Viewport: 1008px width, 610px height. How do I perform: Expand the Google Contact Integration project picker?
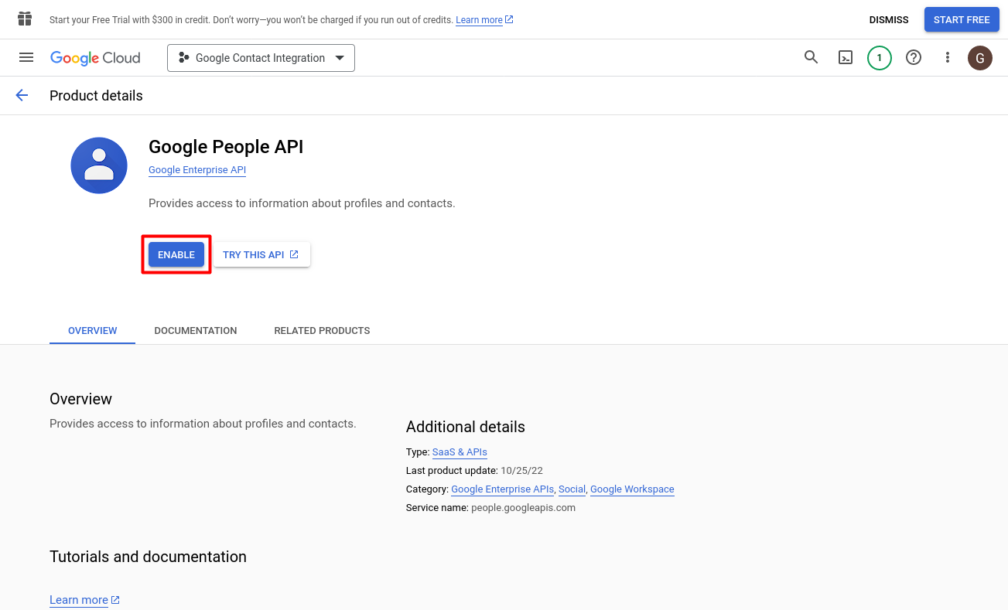pos(261,58)
